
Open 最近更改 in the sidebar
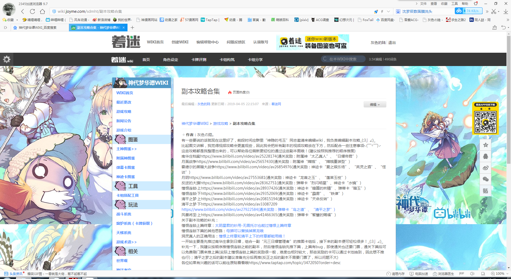(x=124, y=102)
